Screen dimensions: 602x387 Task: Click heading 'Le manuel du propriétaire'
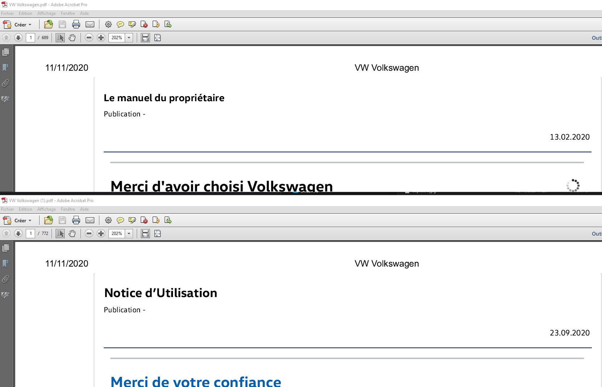coord(164,98)
